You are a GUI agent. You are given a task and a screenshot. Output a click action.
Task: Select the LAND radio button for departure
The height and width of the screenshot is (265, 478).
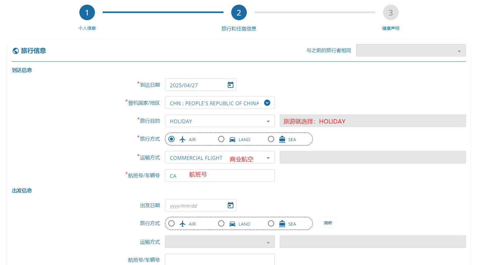pos(221,223)
